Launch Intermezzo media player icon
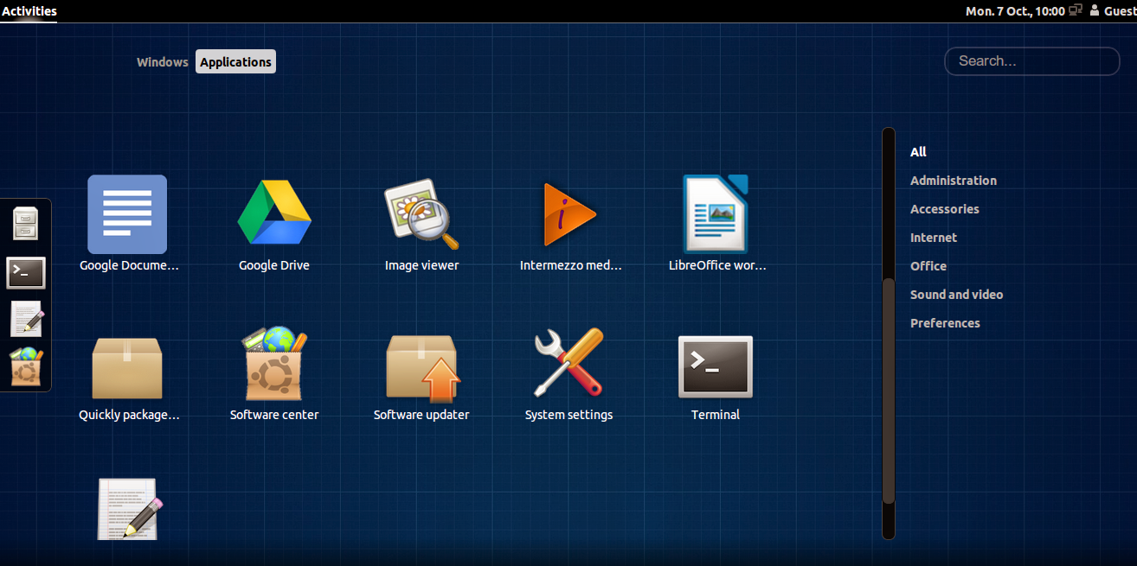Image resolution: width=1137 pixels, height=566 pixels. pos(569,214)
